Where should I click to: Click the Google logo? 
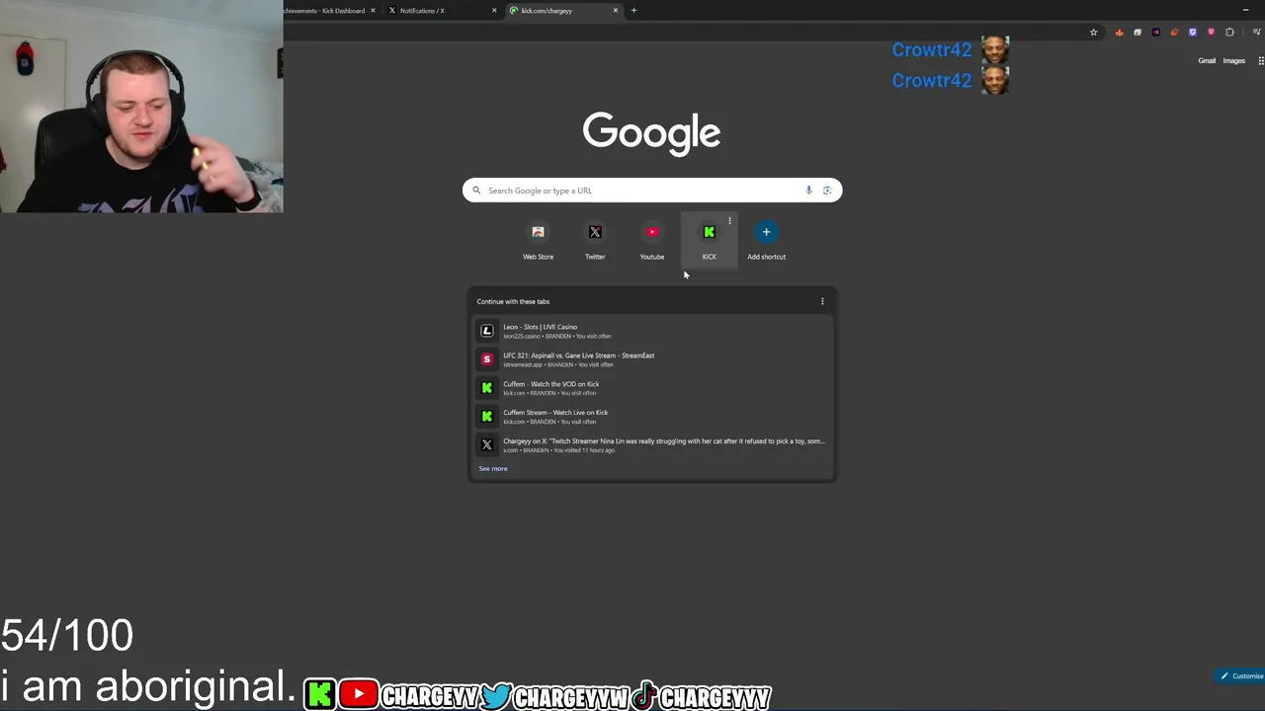pyautogui.click(x=651, y=132)
